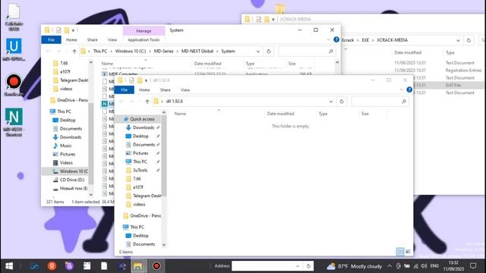This screenshot has height=273, width=486.
Task: Click search magnifier in dll 1.92.6 window
Action: coord(403,102)
